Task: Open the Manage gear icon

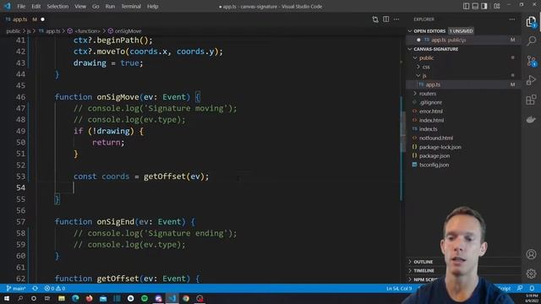Action: tap(531, 274)
